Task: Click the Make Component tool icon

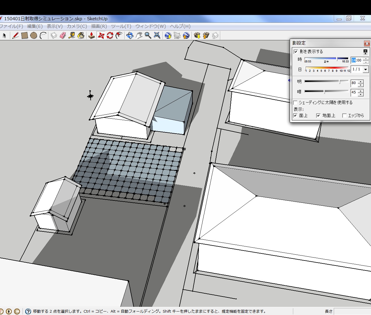Action: (54, 35)
